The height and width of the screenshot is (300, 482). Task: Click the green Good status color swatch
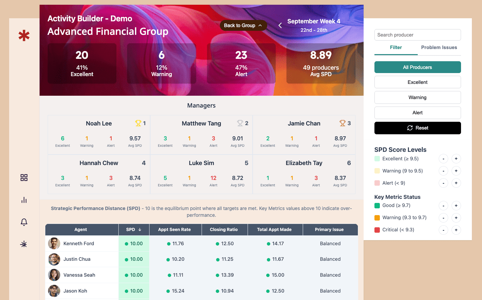point(377,205)
